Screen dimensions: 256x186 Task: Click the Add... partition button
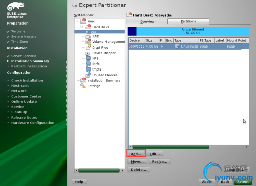tap(136, 154)
